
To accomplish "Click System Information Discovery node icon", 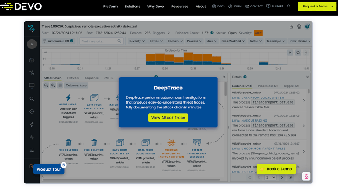I will 197,143.
